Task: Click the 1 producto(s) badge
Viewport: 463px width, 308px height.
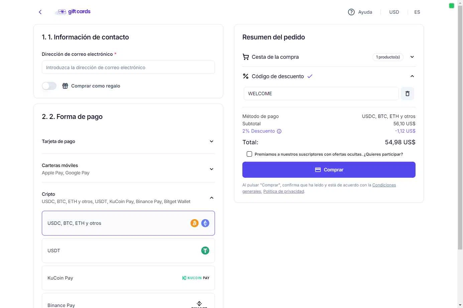Action: 388,57
